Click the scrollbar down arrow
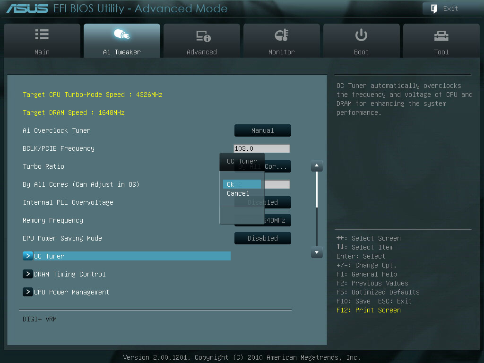The width and height of the screenshot is (484, 363). point(316,252)
